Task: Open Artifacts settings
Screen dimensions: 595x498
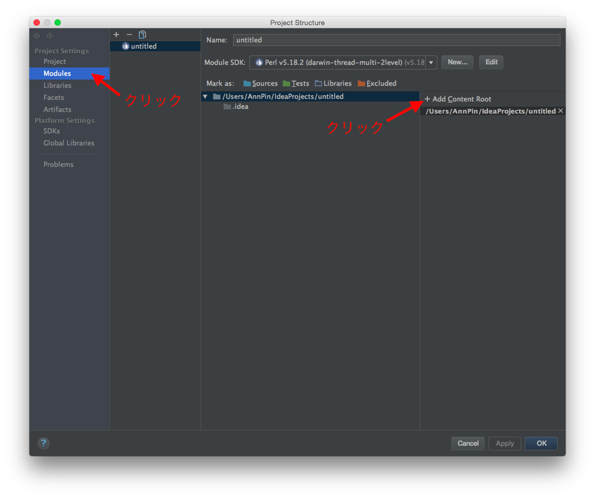Action: pyautogui.click(x=57, y=109)
